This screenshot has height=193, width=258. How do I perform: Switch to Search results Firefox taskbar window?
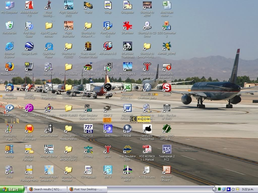pyautogui.click(x=46, y=189)
